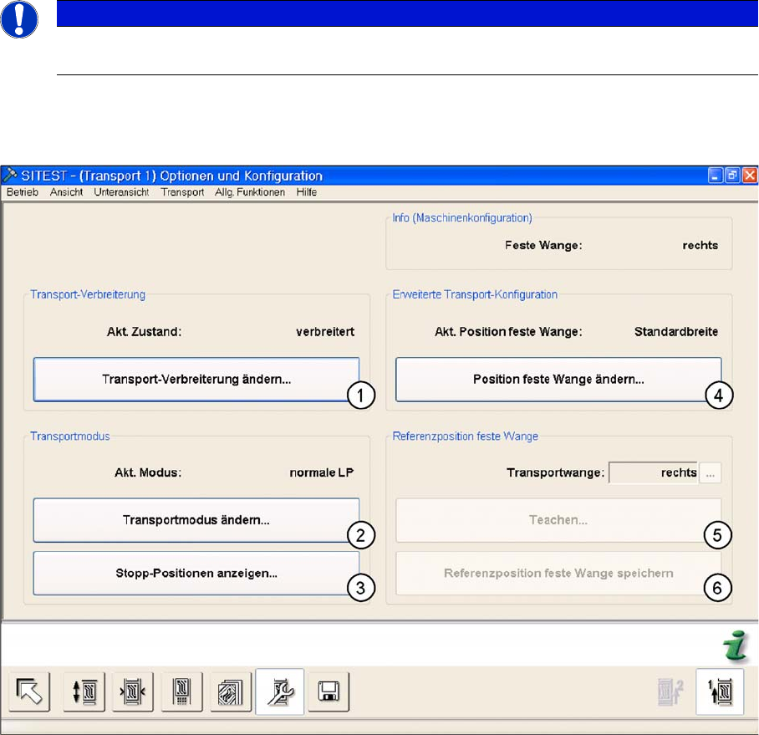Click Position feste Wange ändern button
This screenshot has height=735, width=759.
(558, 380)
